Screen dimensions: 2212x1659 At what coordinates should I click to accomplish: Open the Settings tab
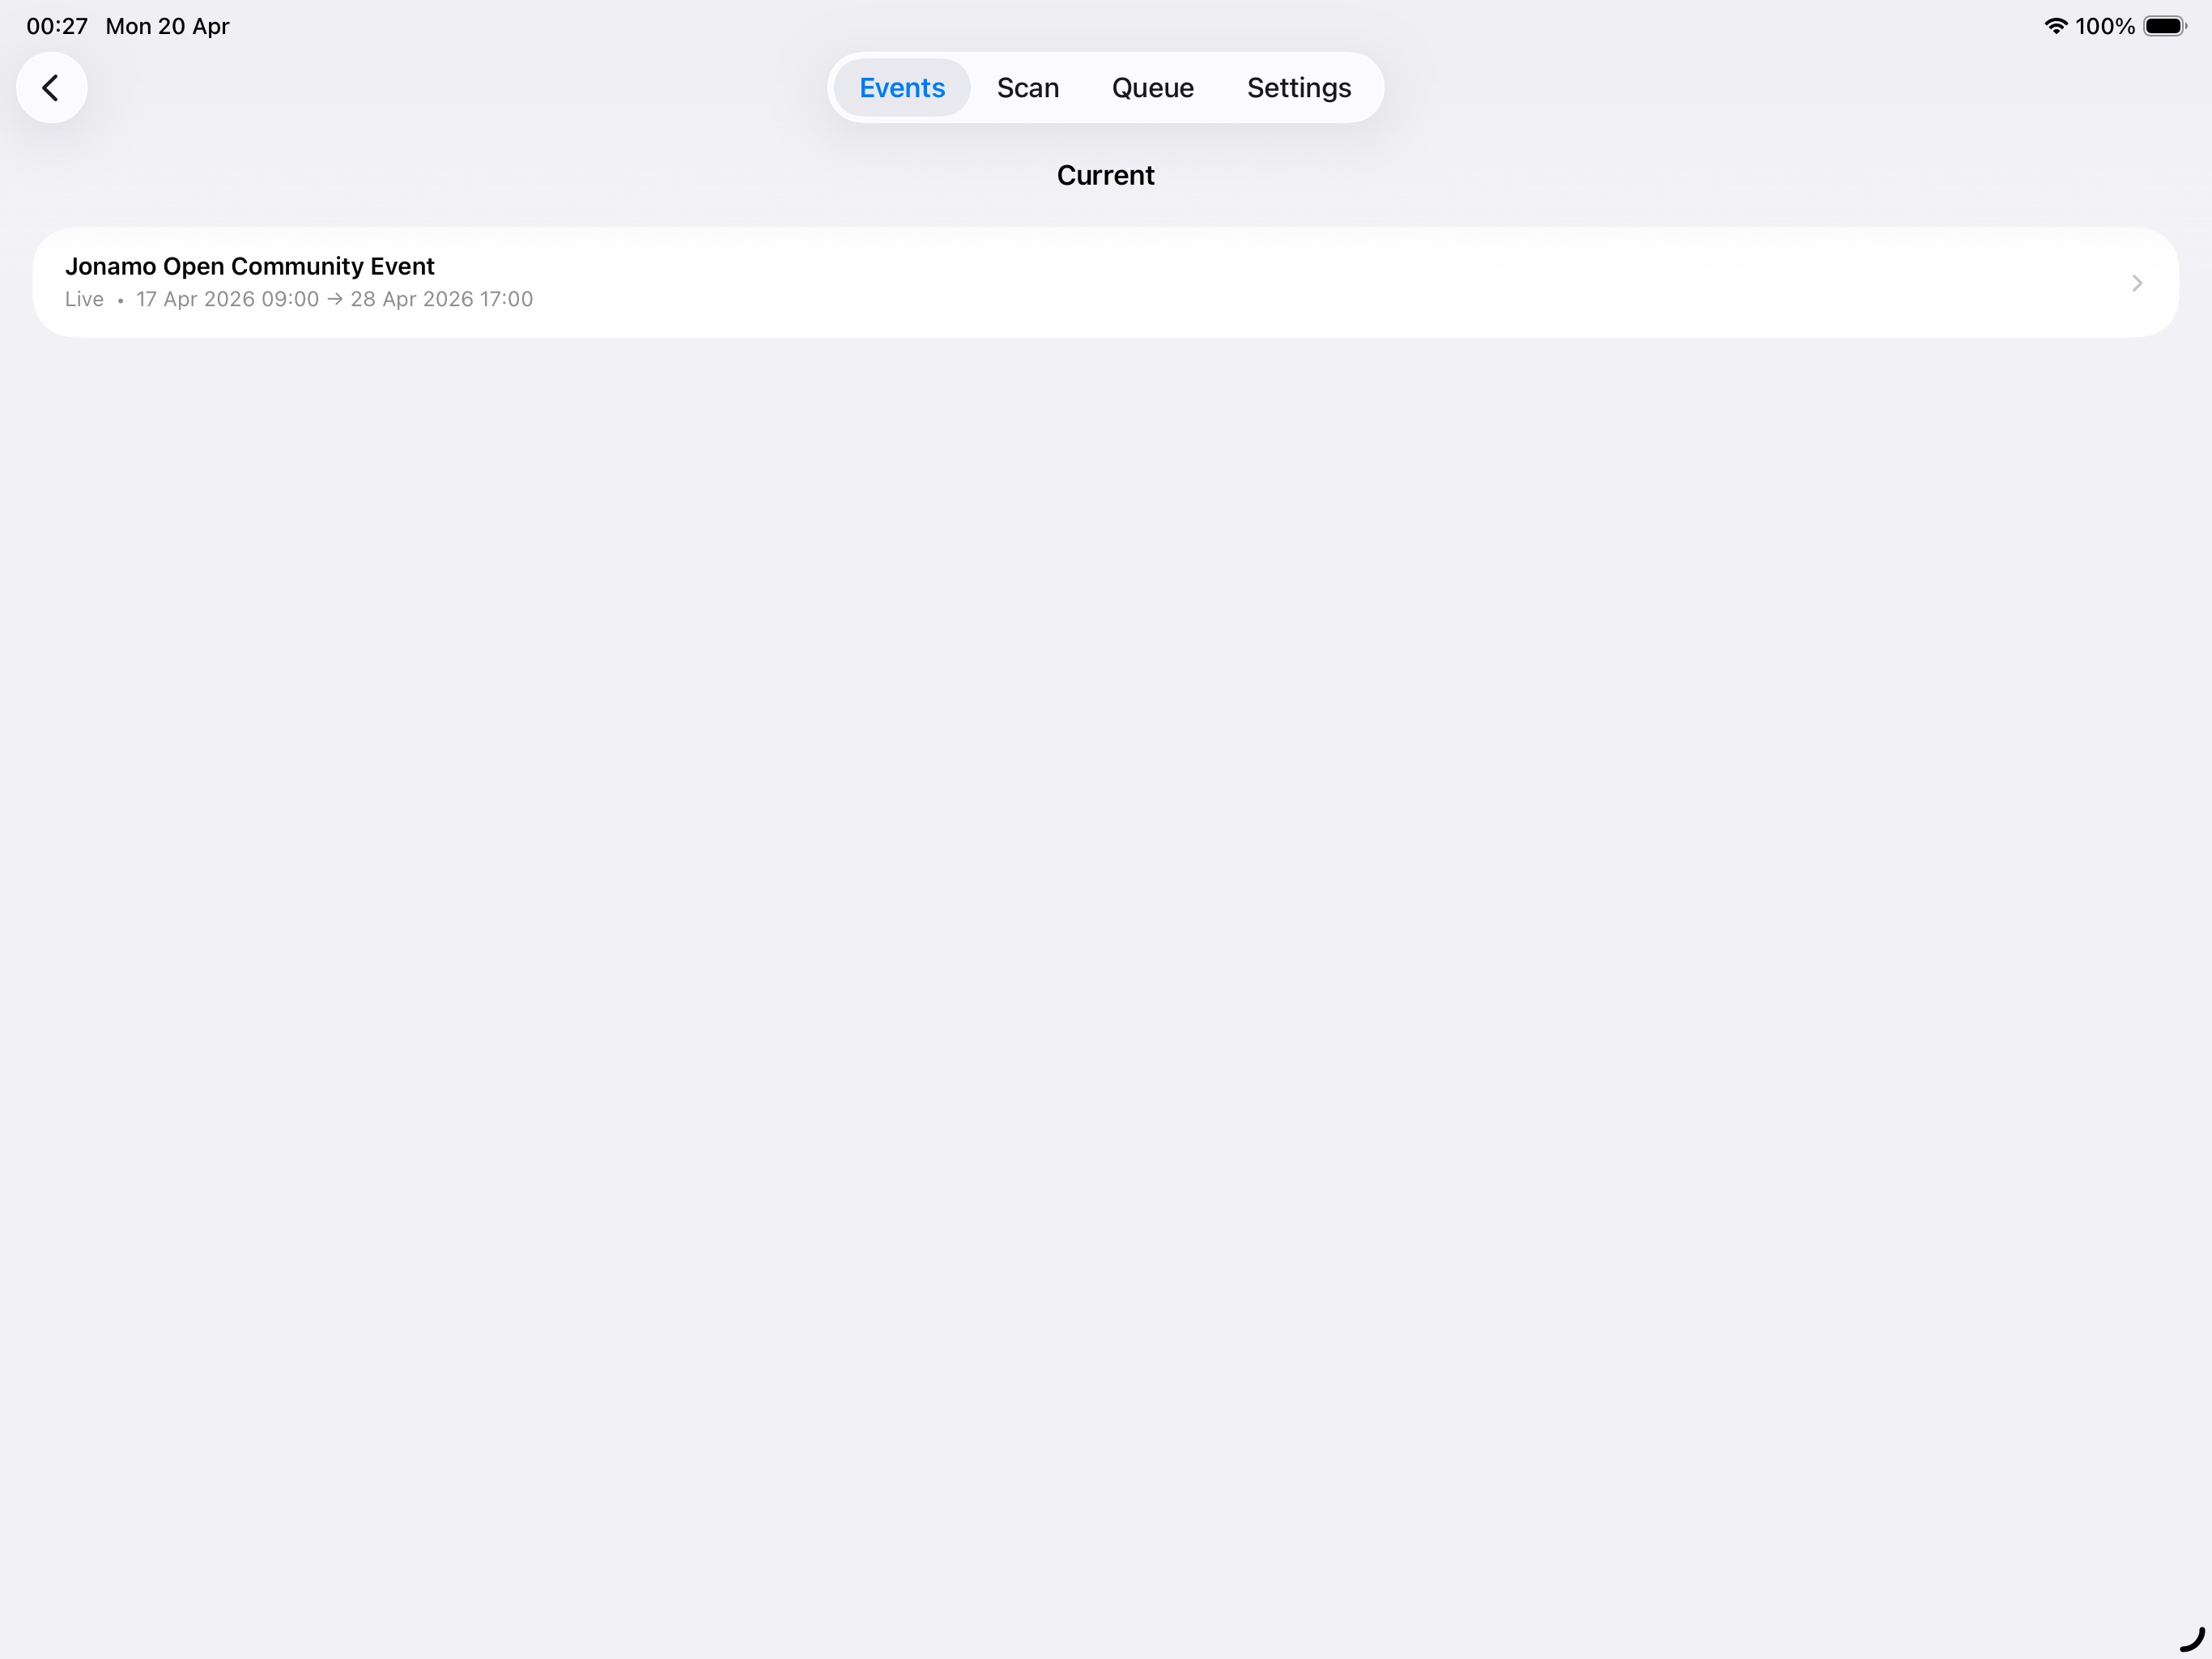1298,88
